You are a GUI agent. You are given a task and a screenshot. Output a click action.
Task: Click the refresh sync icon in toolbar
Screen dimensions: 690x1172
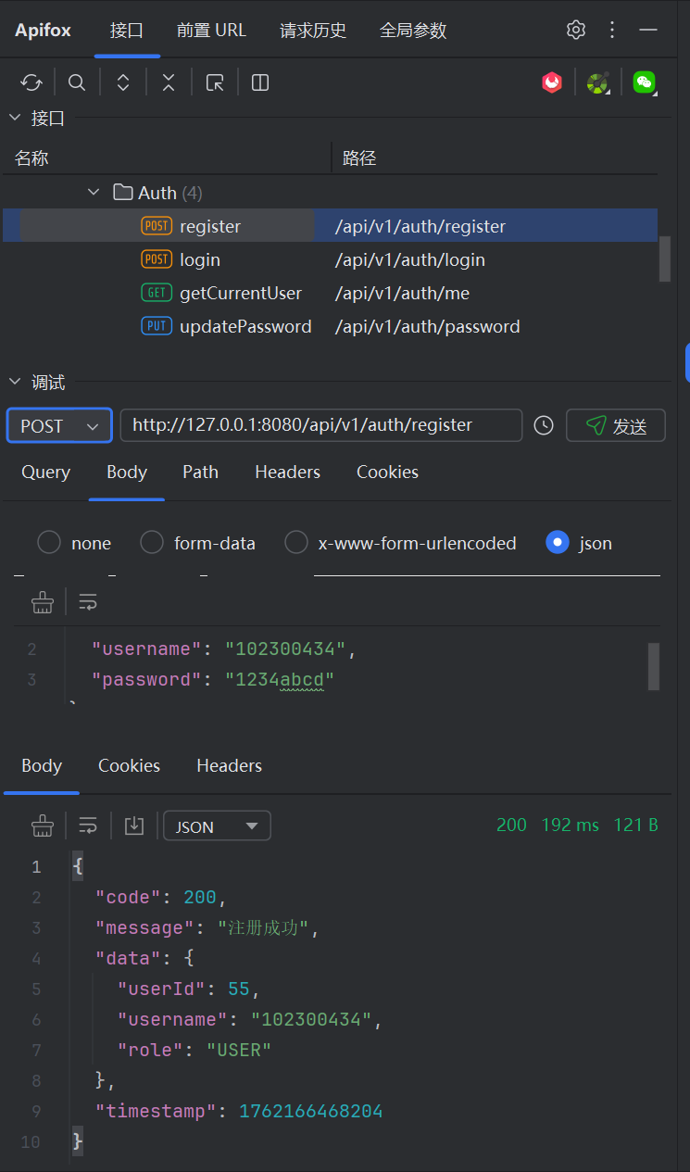pos(31,82)
